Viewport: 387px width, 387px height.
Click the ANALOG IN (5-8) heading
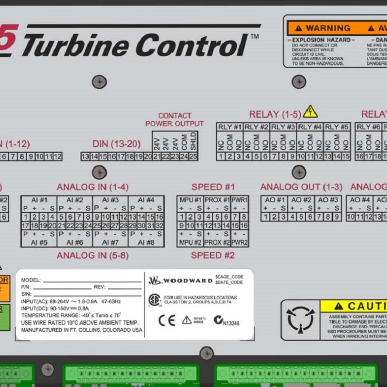coord(93,255)
